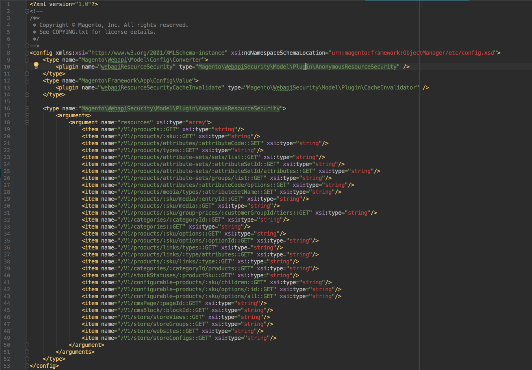Click 'Plugin\CacheInvalidator' class reference on line 13

tap(379, 88)
